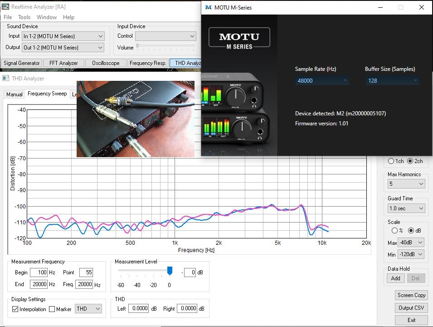Click the THD Analyzer window icon

[5, 78]
